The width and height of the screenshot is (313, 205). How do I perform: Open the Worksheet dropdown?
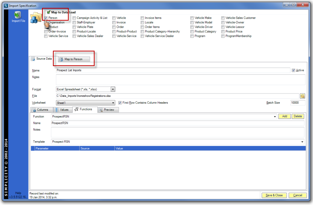(x=113, y=103)
